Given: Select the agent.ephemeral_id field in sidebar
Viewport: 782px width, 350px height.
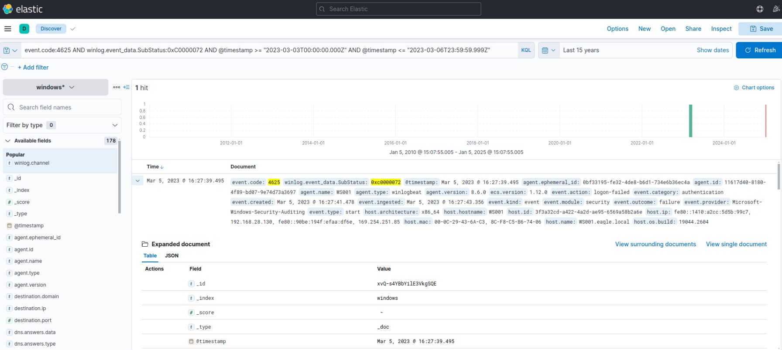Looking at the screenshot, I should coord(37,238).
